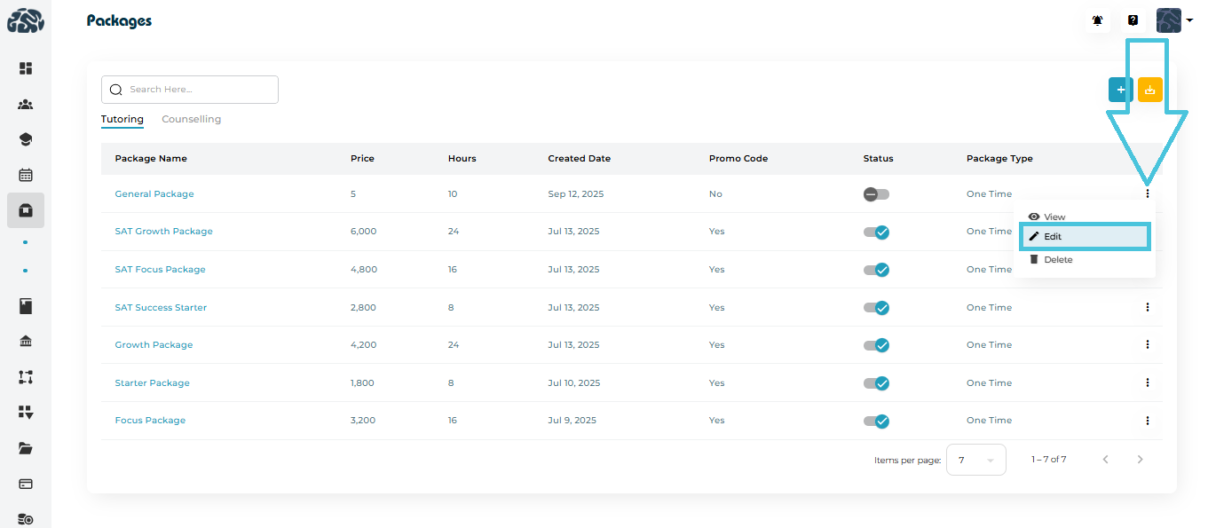Click the notification bell icon
Image resolution: width=1208 pixels, height=528 pixels.
(x=1098, y=20)
